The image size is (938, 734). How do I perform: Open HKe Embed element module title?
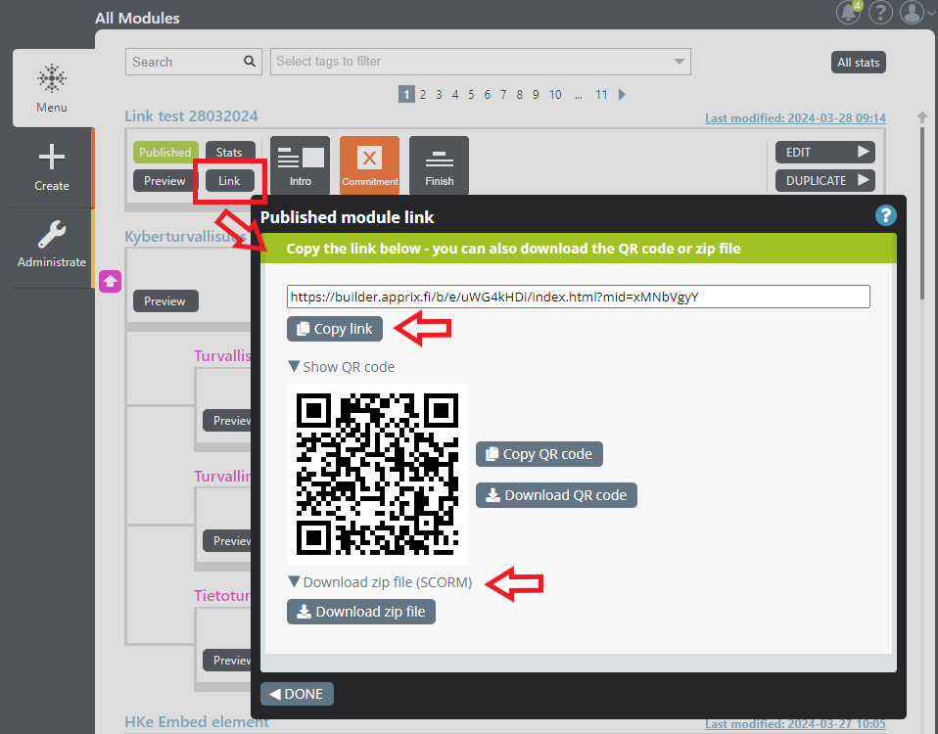point(197,722)
